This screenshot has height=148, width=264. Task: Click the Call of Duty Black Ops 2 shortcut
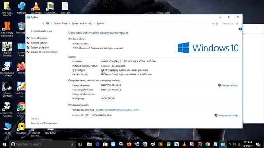[x=7, y=29]
